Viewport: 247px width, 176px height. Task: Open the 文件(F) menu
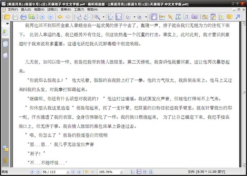[13, 9]
